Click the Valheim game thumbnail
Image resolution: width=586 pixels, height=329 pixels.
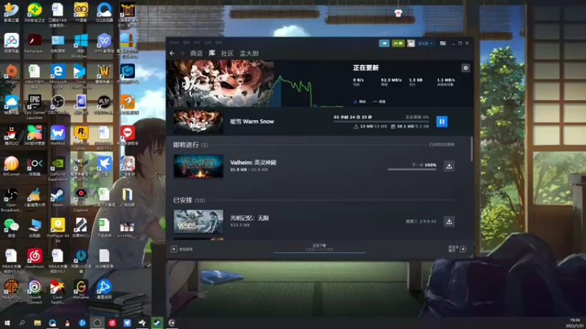(199, 166)
